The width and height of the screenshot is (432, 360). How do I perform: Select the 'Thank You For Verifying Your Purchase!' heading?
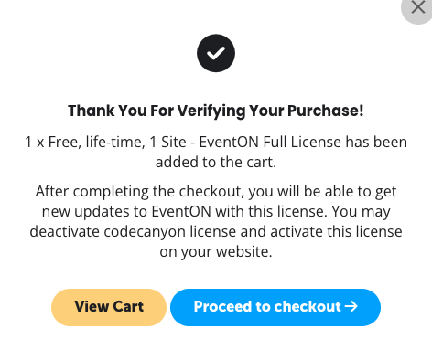click(216, 111)
